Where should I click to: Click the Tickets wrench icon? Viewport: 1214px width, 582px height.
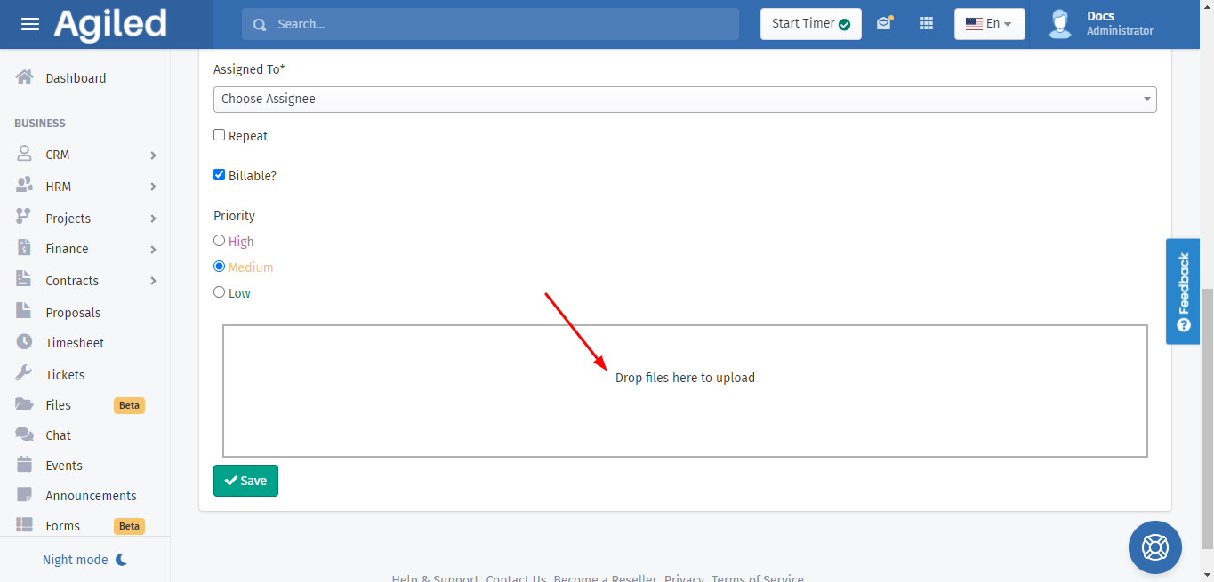(24, 374)
